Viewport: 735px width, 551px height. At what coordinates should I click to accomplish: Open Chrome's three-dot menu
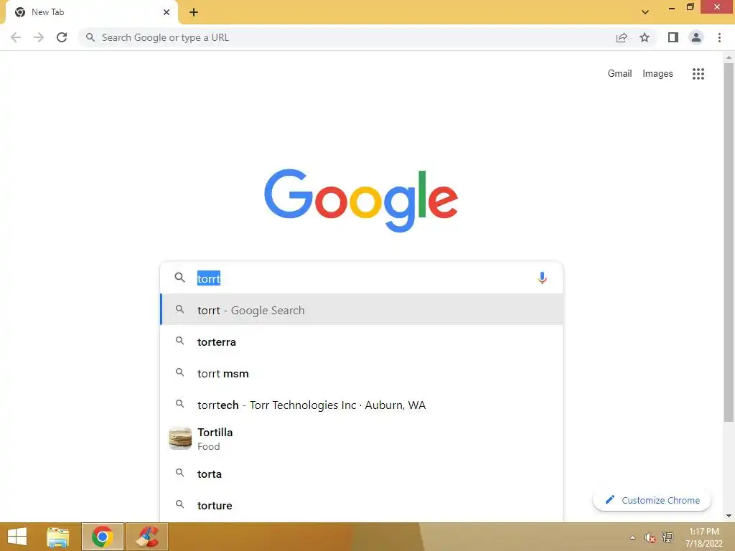click(719, 37)
